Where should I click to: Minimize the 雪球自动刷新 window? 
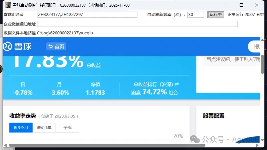tap(226, 5)
